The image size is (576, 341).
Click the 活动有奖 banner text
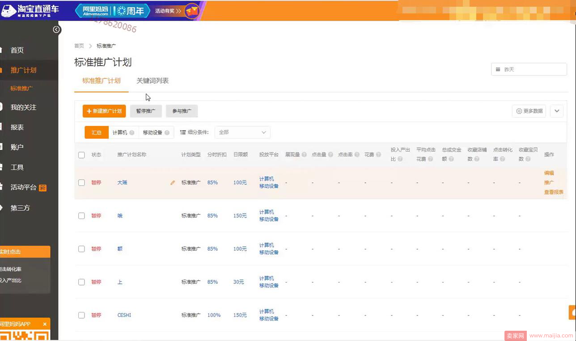pos(165,11)
